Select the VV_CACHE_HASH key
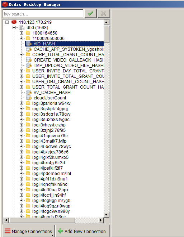This screenshot has width=184, height=237. click(x=52, y=93)
